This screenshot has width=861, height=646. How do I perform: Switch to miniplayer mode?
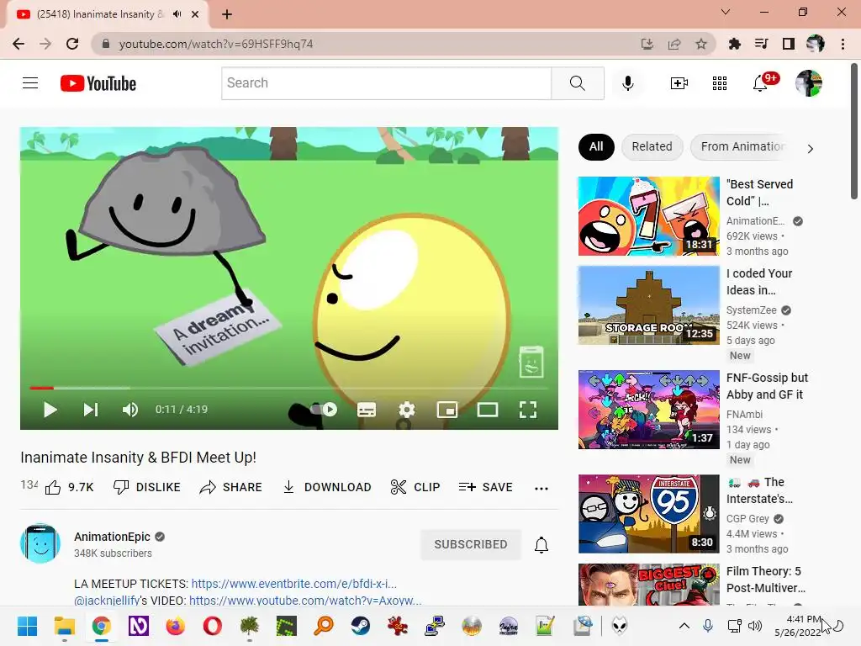click(x=447, y=410)
